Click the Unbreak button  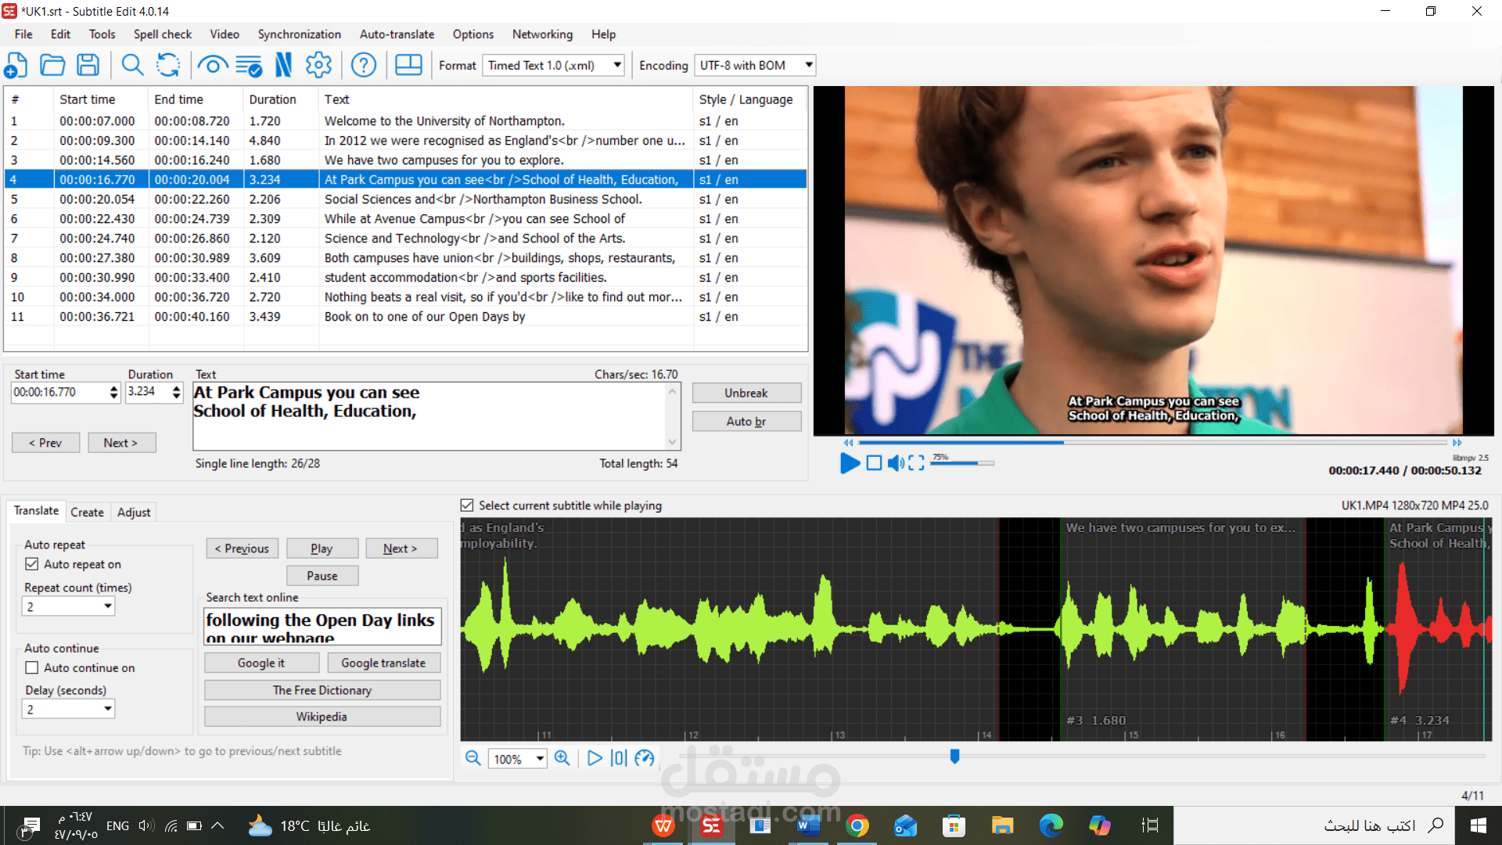pyautogui.click(x=746, y=393)
